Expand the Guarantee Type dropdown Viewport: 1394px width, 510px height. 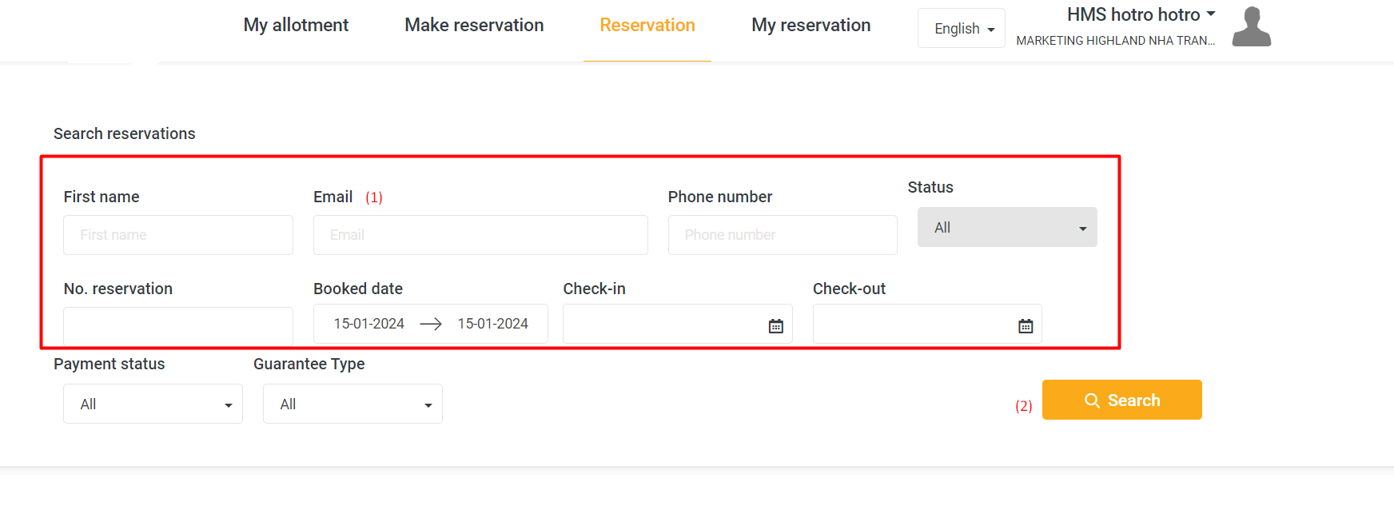click(352, 404)
